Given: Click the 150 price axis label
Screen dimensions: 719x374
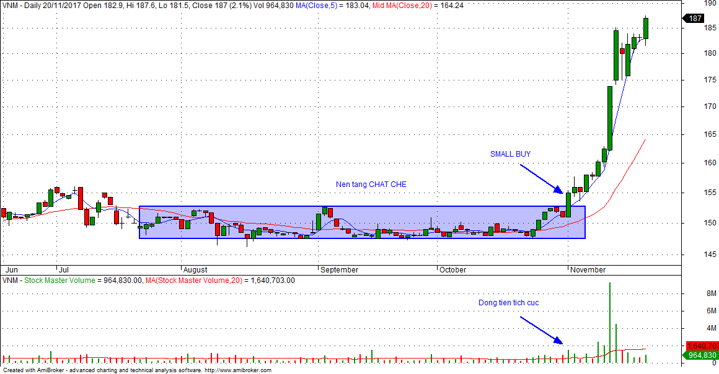Looking at the screenshot, I should [710, 223].
